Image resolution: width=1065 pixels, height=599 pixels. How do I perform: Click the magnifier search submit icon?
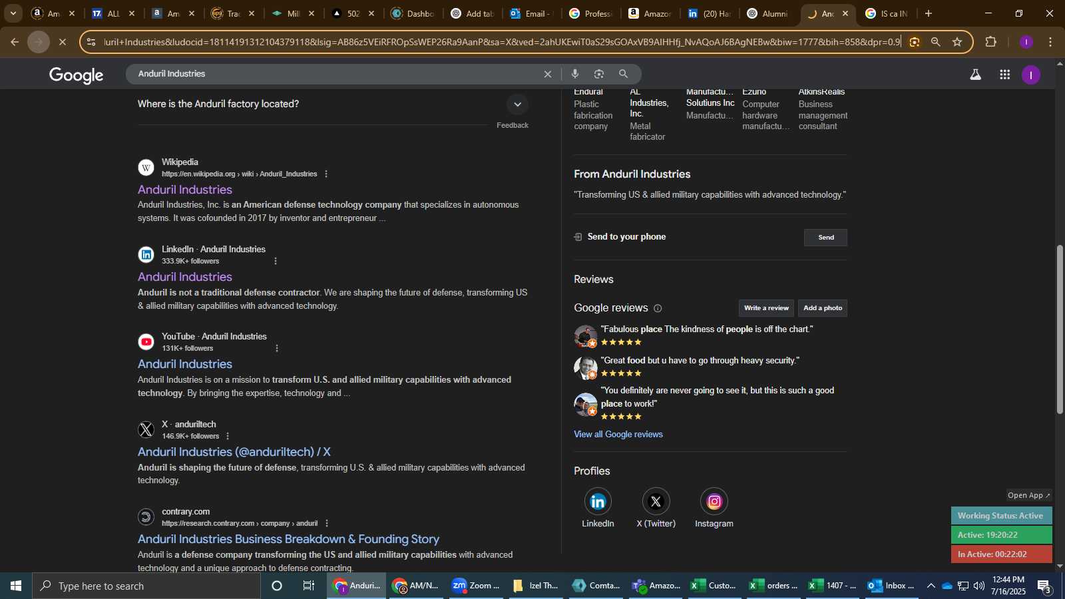tap(623, 74)
